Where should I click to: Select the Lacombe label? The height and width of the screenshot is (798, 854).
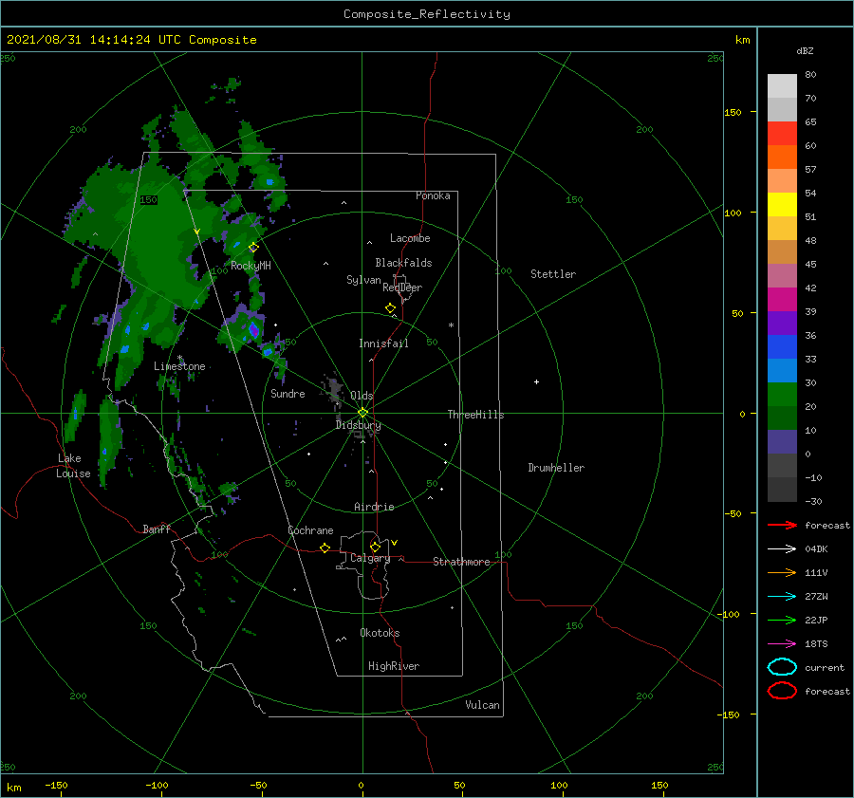[410, 238]
